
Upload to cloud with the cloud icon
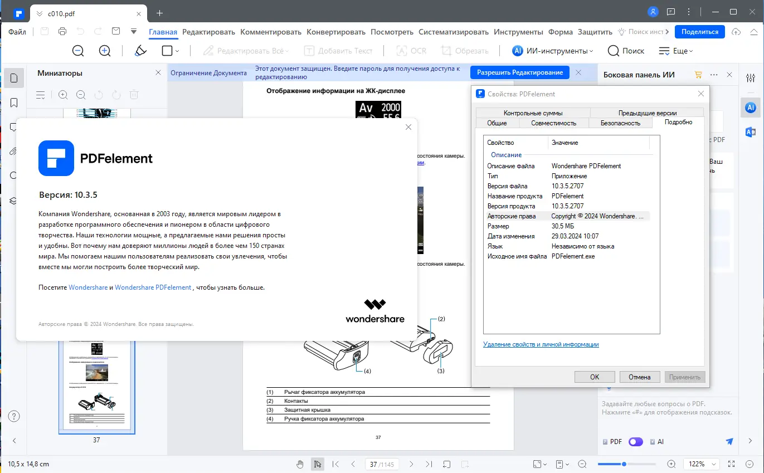pos(736,32)
